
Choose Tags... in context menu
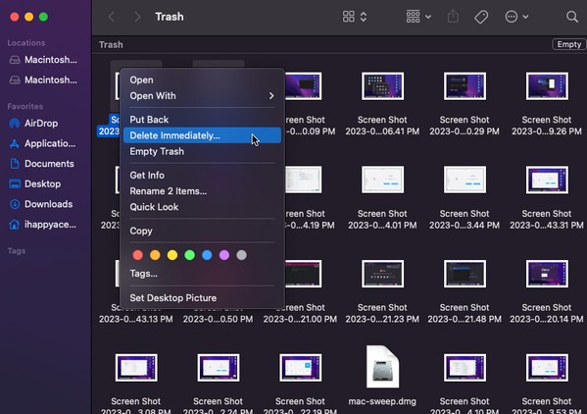tap(202, 274)
